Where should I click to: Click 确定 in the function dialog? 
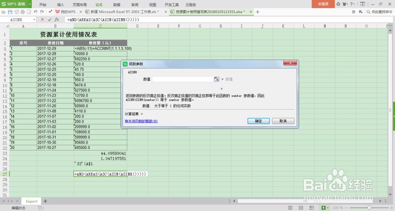(x=258, y=121)
